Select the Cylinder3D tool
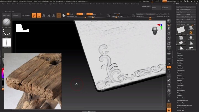 point(191,28)
